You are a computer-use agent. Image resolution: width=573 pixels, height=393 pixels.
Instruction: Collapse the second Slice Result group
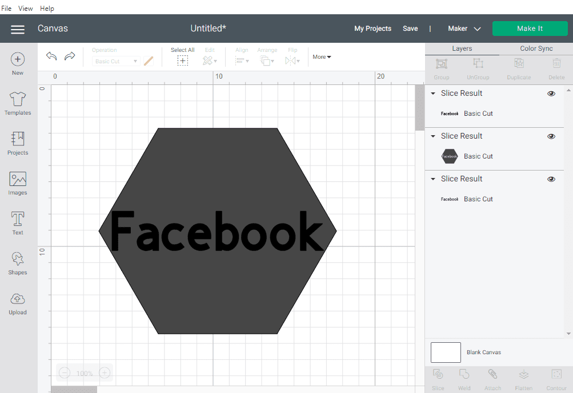click(433, 136)
